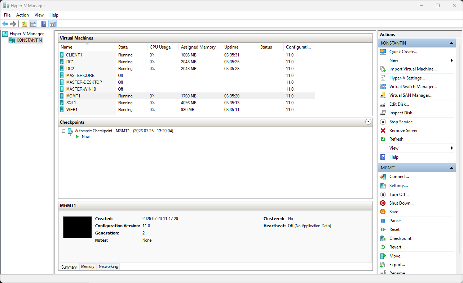Click the WEB1 virtual machine icon
Image resolution: width=463 pixels, height=283 pixels.
(x=62, y=110)
